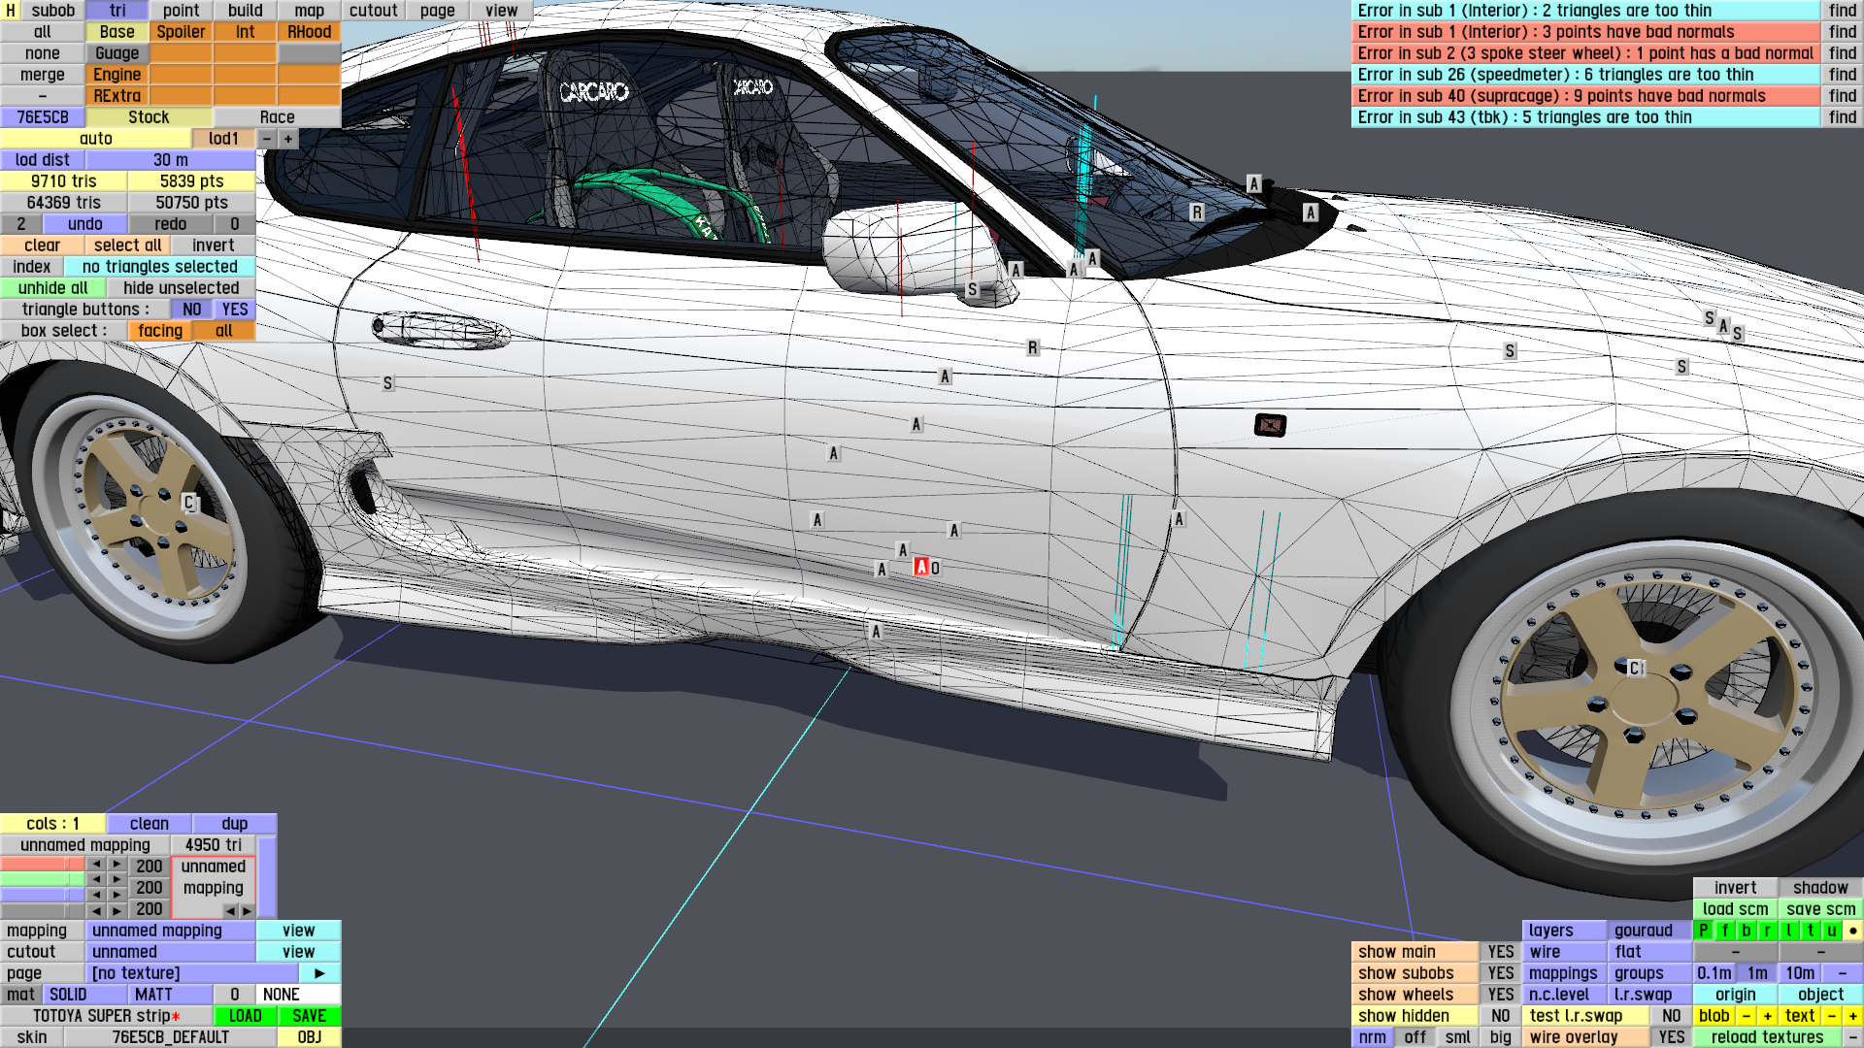Viewport: 1864px width, 1048px height.
Task: Click the H button top-left corner
Action: [x=11, y=11]
